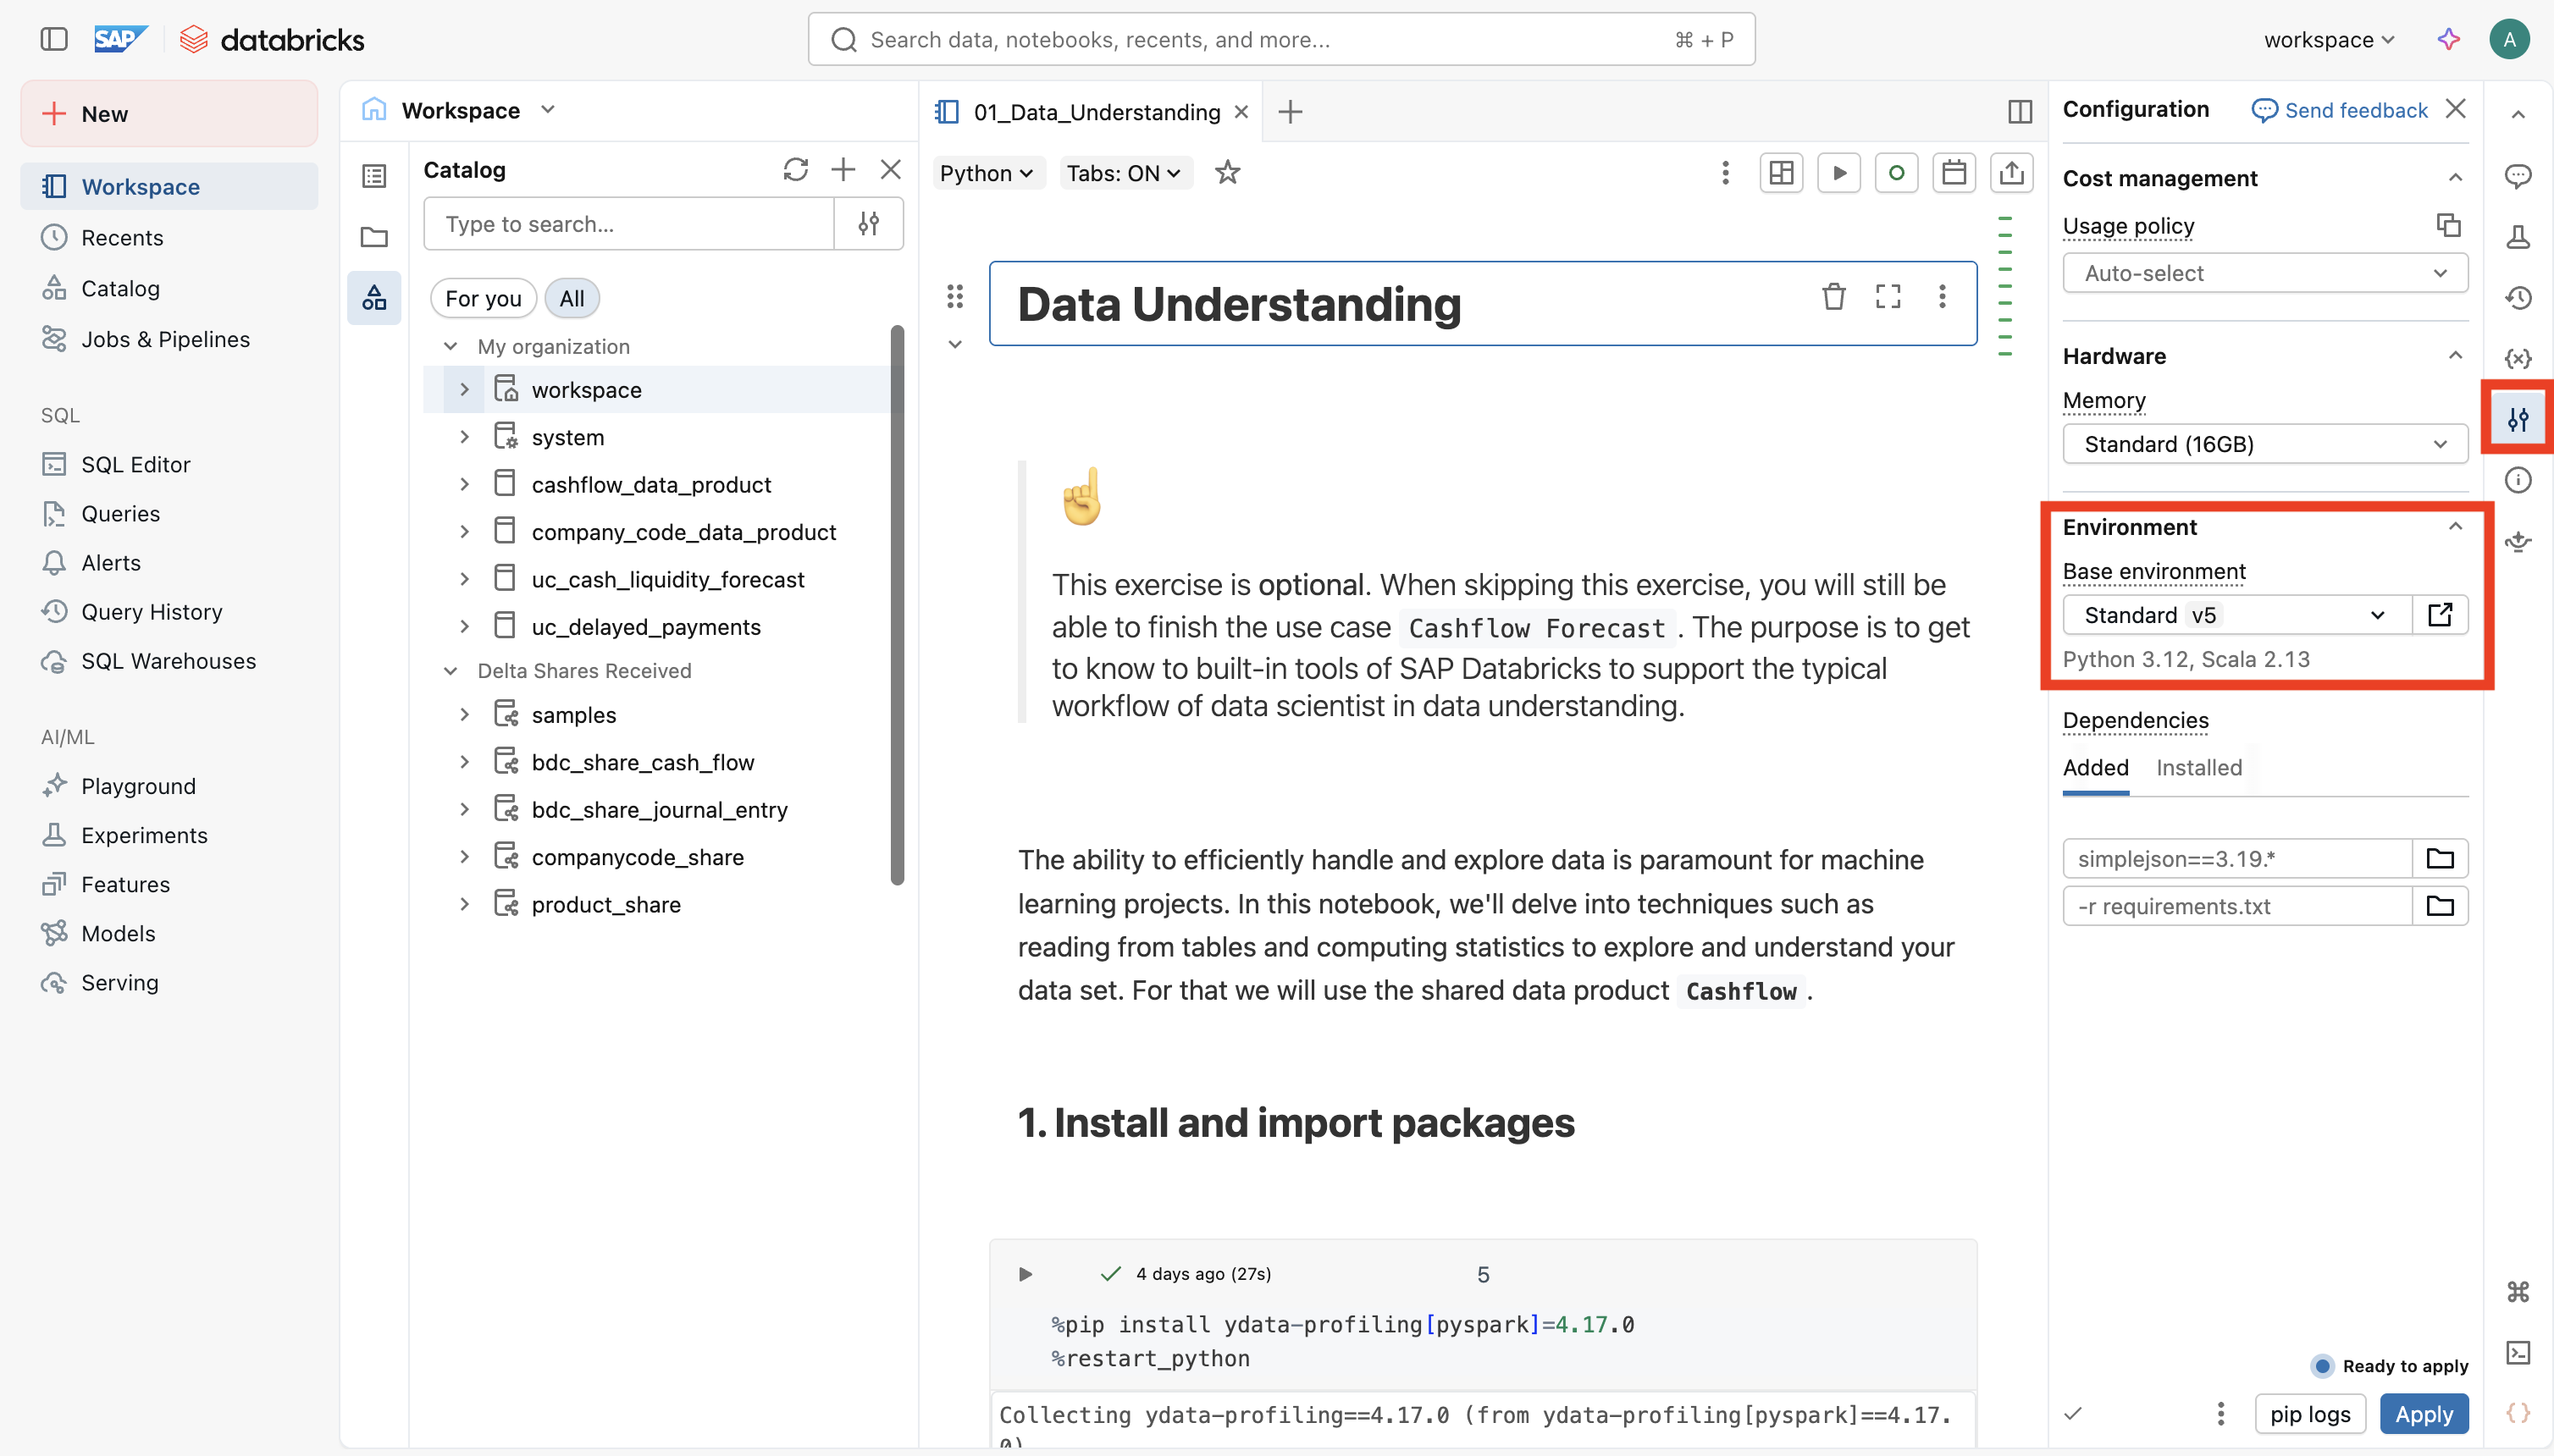The image size is (2554, 1456).
Task: Open Tabs: ON dropdown
Action: [x=1124, y=173]
